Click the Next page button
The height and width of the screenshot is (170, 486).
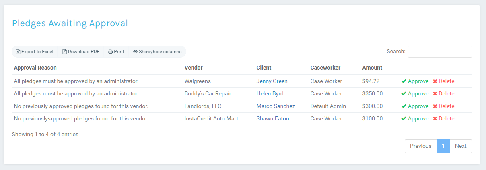(x=461, y=146)
